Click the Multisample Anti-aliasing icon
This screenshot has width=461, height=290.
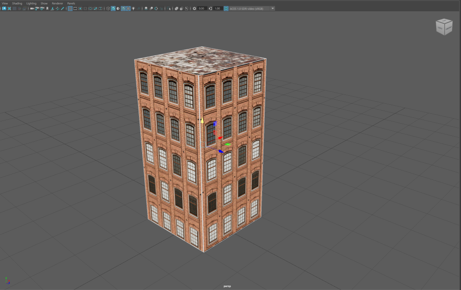pyautogui.click(x=156, y=9)
